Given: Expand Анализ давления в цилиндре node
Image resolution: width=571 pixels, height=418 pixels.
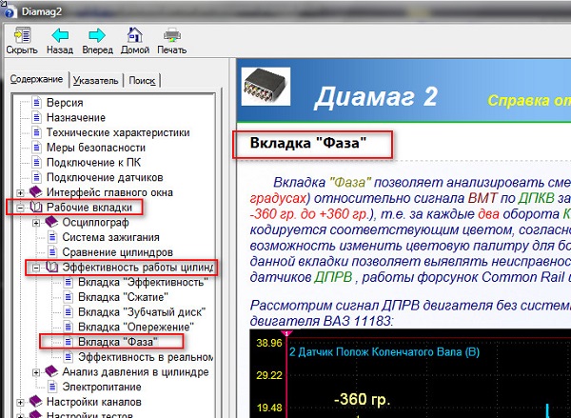Looking at the screenshot, I should 36,372.
